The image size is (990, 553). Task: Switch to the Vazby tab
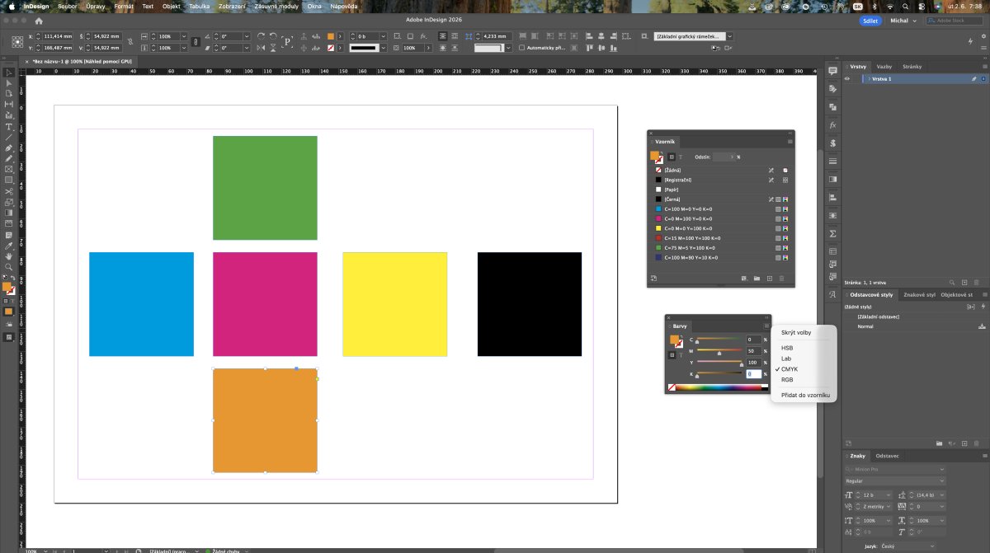(884, 66)
